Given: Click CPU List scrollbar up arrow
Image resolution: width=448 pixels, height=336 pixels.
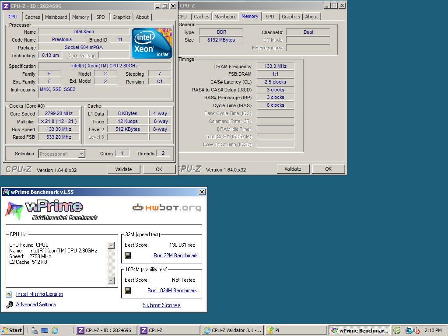Looking at the screenshot, I should [x=111, y=245].
